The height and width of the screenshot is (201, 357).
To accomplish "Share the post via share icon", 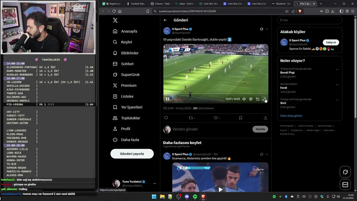I will click(265, 118).
